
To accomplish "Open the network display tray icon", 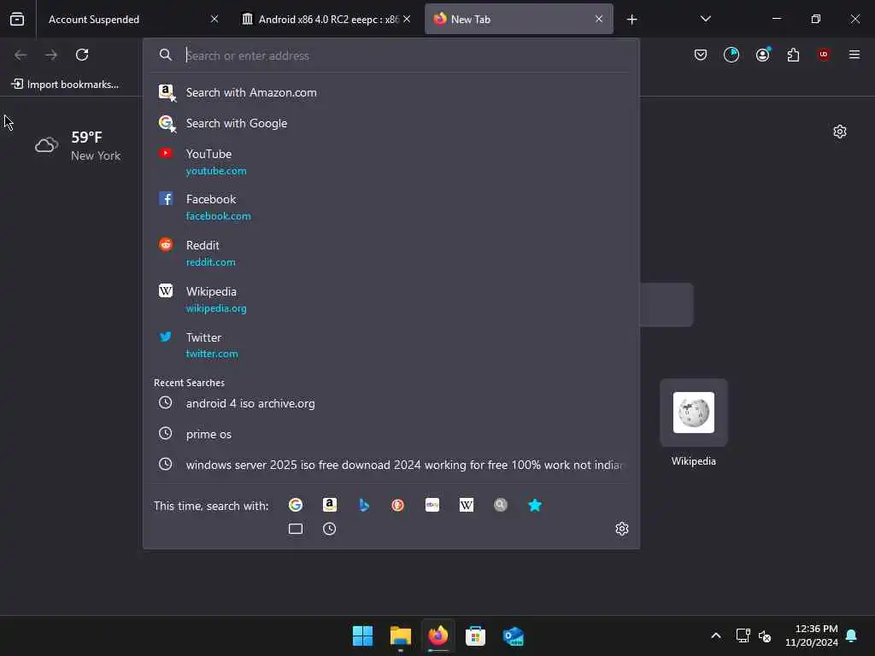I will [x=743, y=635].
